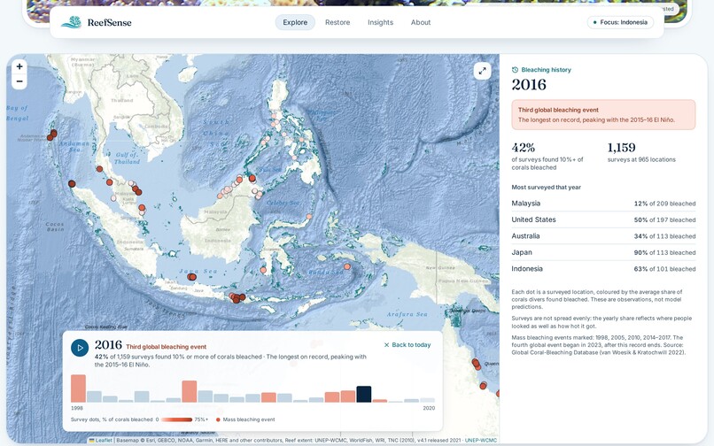714x446 pixels.
Task: Select the 2020 bar at timeline end
Action: click(x=427, y=400)
